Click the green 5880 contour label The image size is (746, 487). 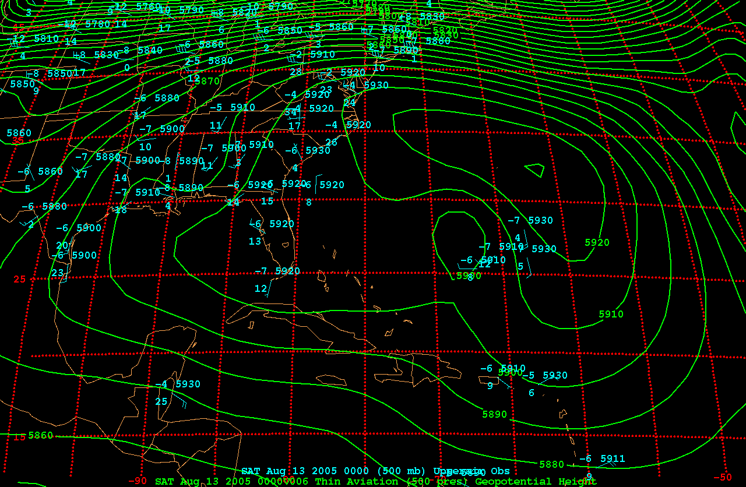pyautogui.click(x=551, y=464)
